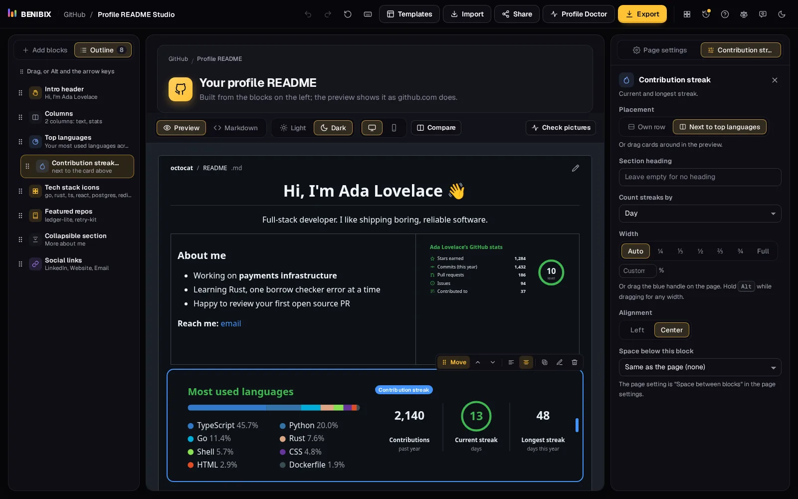Viewport: 798px width, 499px height.
Task: Set the block width to ½
Action: pos(700,251)
